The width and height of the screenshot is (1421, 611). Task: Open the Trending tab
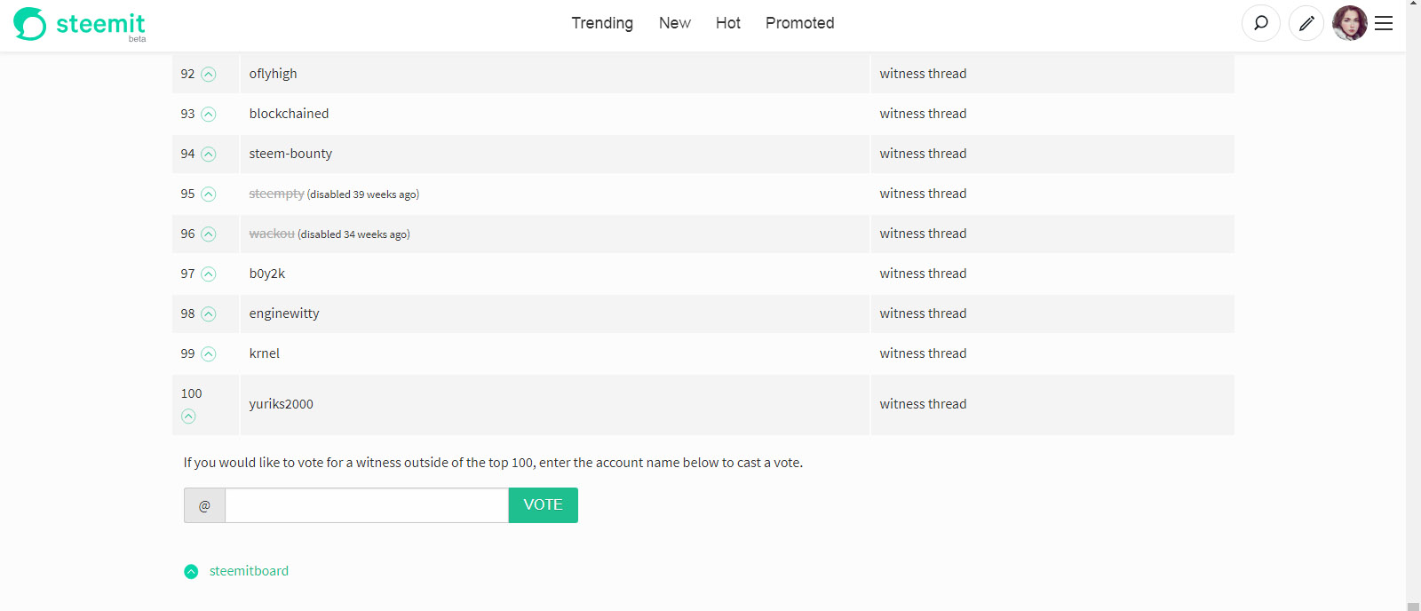pos(602,23)
